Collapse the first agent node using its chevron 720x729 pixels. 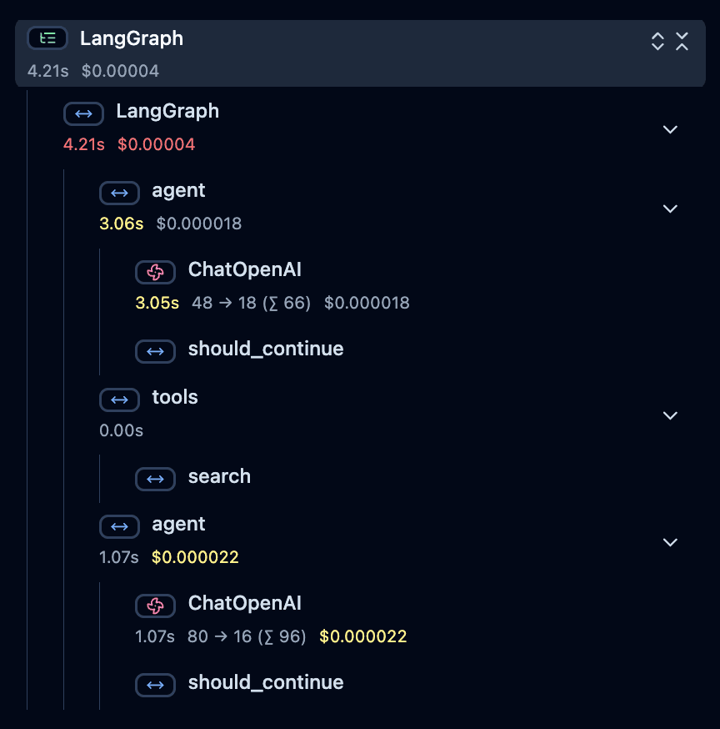tap(670, 209)
